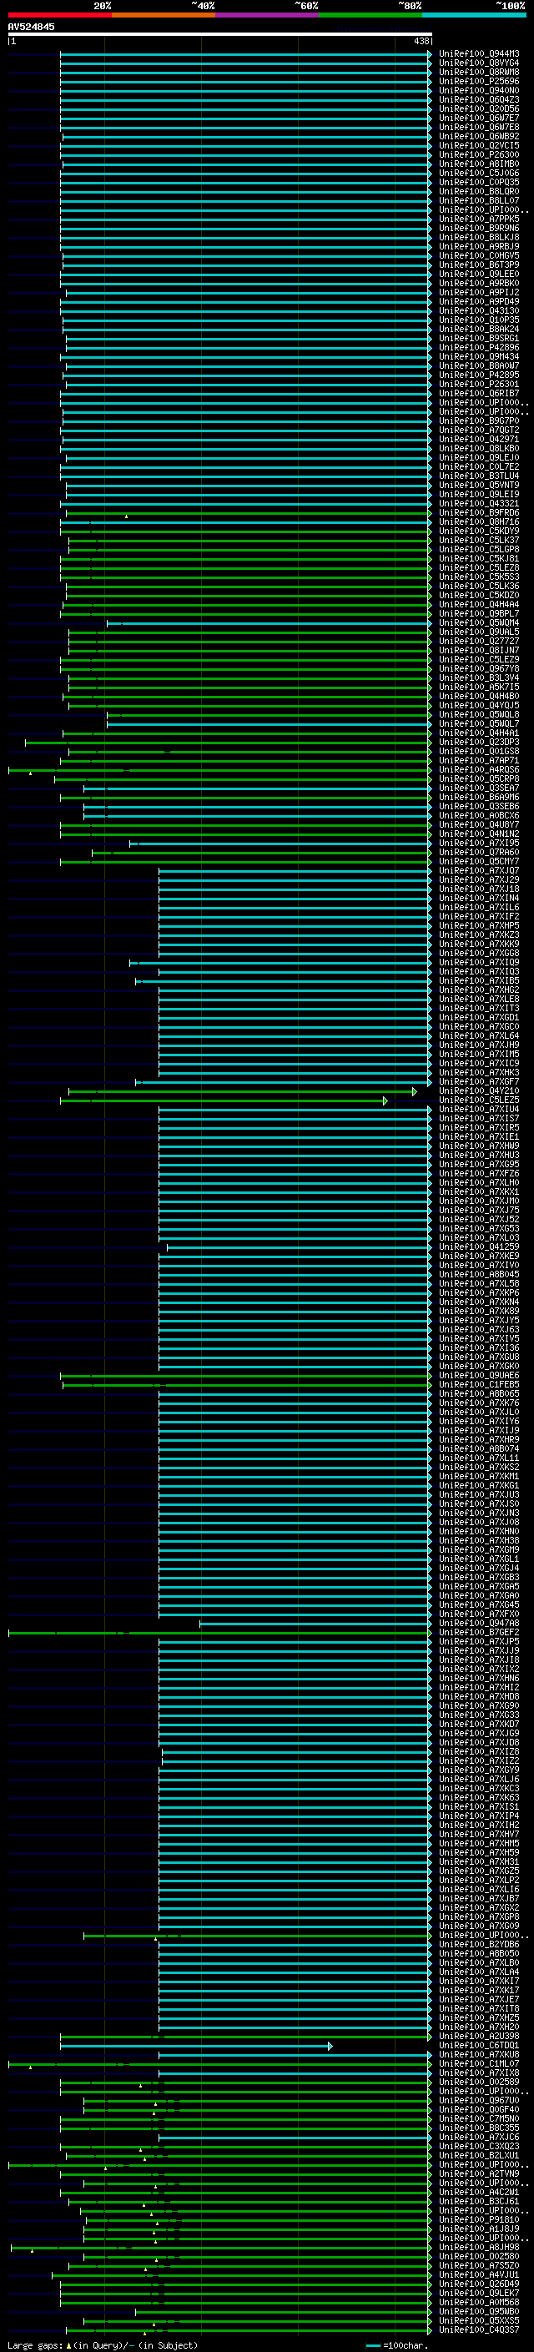Select label UniRef100_B3L3V4
Screen dimensions: 534x2352
click(x=479, y=677)
